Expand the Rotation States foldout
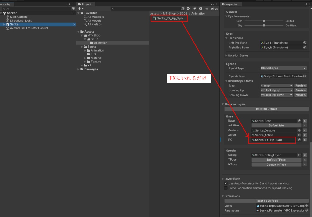 (226, 55)
